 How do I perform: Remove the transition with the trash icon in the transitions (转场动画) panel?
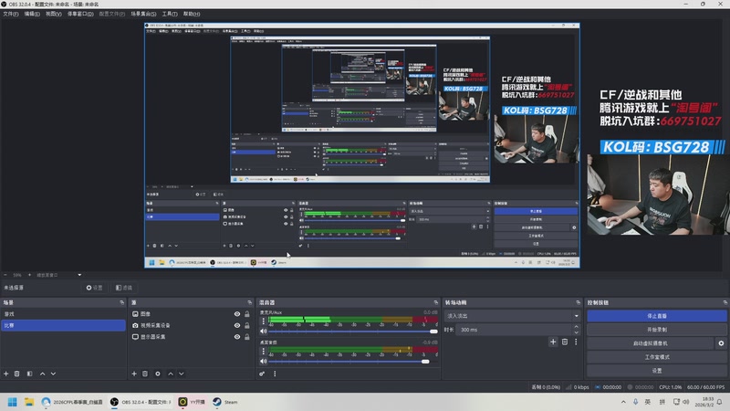coord(565,342)
